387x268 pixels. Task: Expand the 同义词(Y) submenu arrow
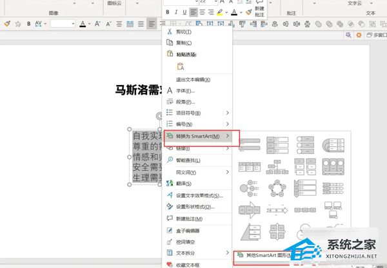click(227, 172)
